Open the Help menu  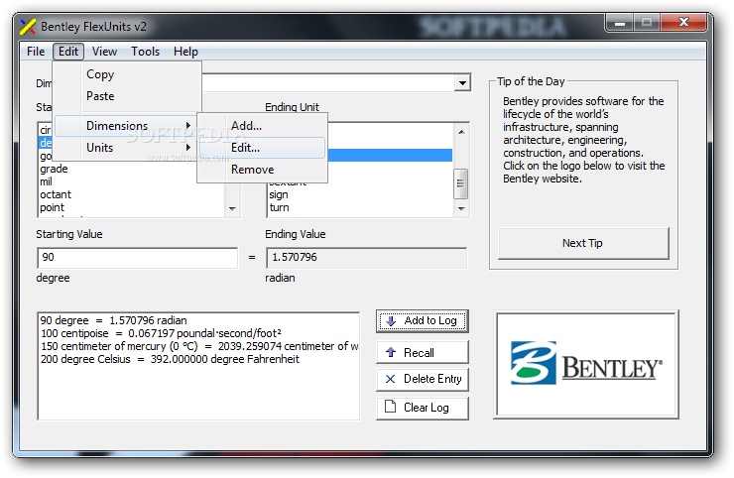pos(185,52)
